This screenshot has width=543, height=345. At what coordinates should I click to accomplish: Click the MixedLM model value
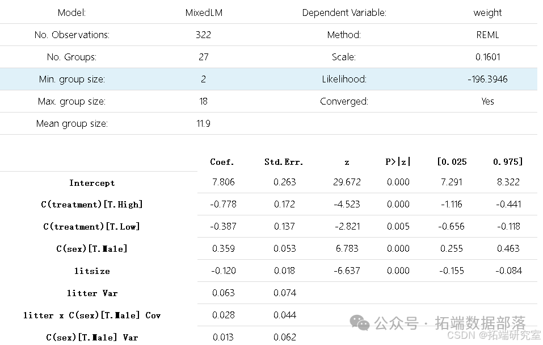pos(204,13)
